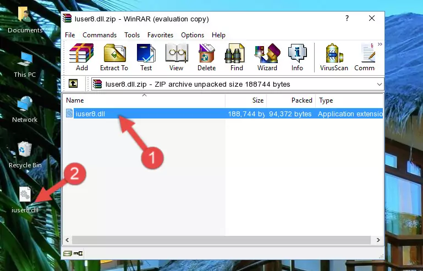Click the key password icon in status bar
423x271 pixels.
(78, 253)
